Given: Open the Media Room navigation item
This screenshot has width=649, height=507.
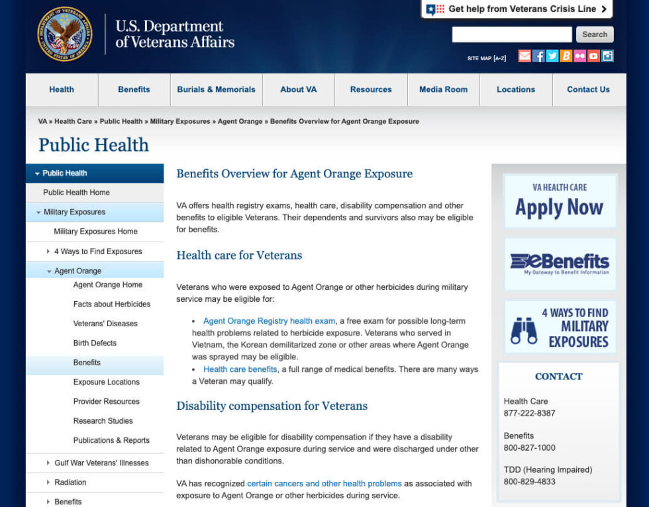Looking at the screenshot, I should coord(443,89).
